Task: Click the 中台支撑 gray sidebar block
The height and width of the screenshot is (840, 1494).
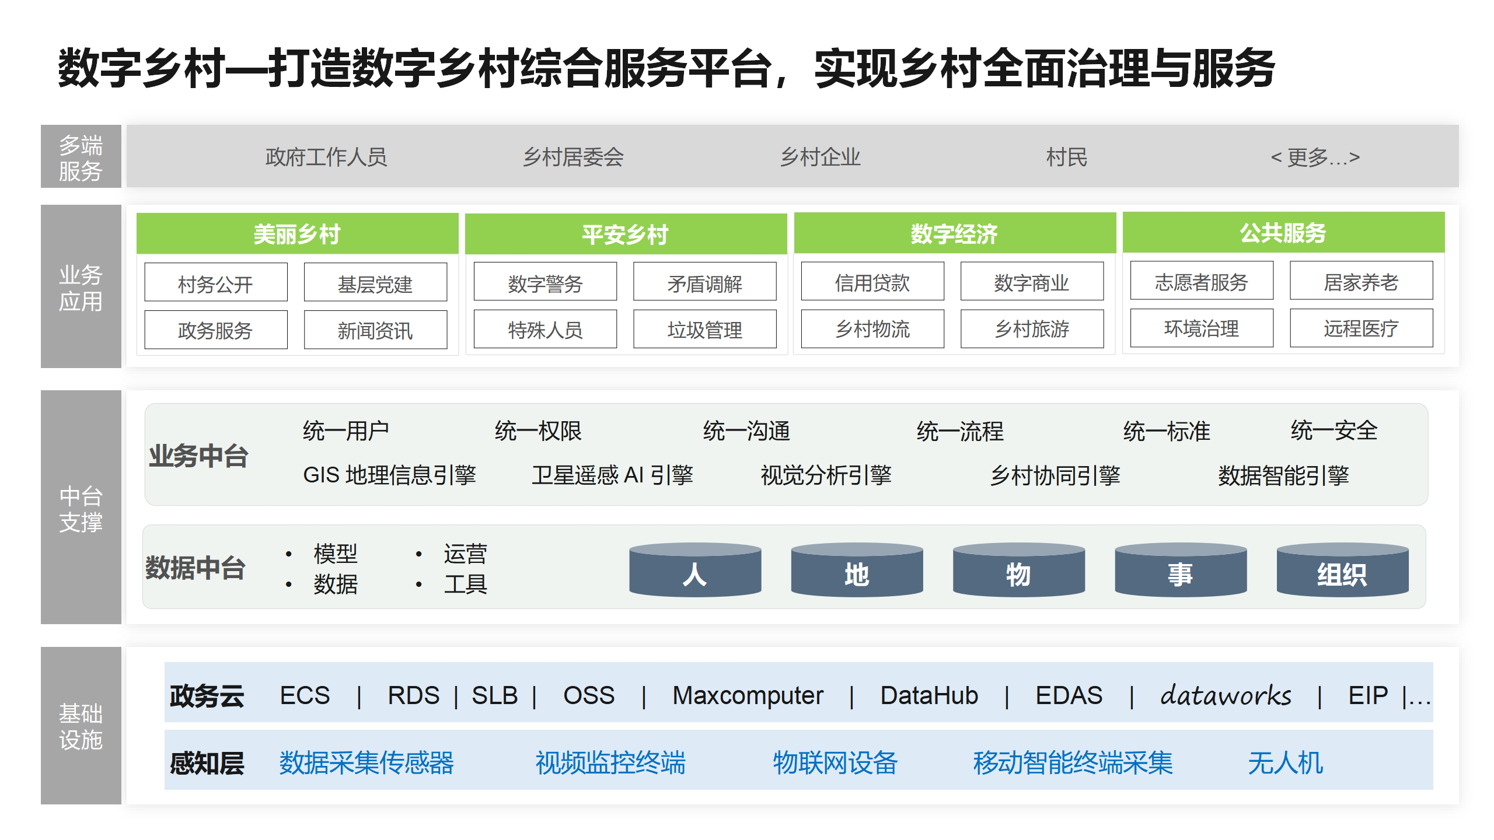Action: click(x=81, y=508)
